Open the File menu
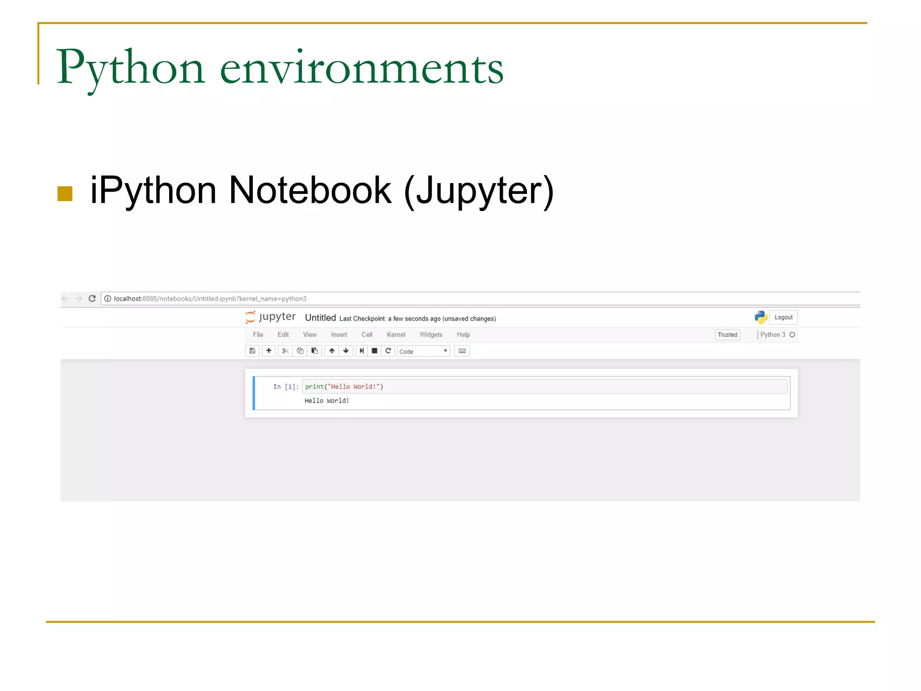 (258, 335)
